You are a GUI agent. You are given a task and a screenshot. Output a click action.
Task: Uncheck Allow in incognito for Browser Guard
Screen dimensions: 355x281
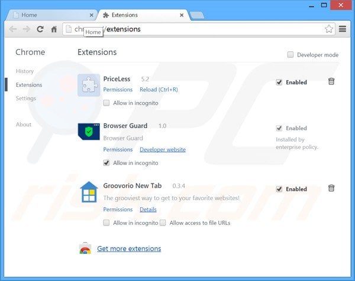click(x=106, y=163)
